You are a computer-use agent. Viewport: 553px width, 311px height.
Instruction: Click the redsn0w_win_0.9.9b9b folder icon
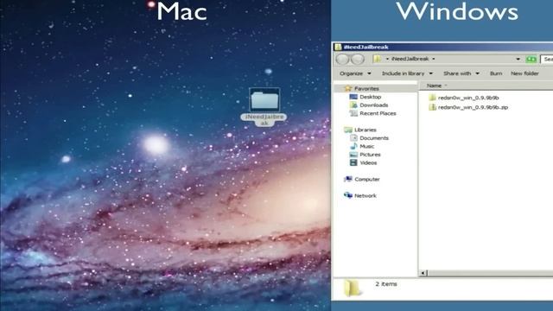(432, 98)
